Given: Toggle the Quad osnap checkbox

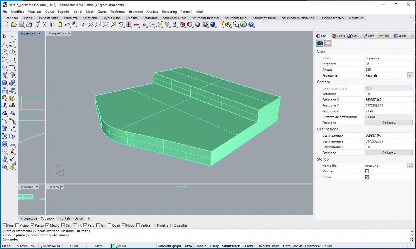Looking at the screenshot, I should (109, 225).
